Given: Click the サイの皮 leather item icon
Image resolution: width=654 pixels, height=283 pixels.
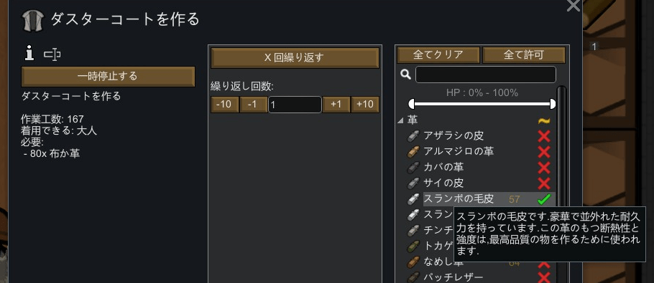Looking at the screenshot, I should 413,183.
